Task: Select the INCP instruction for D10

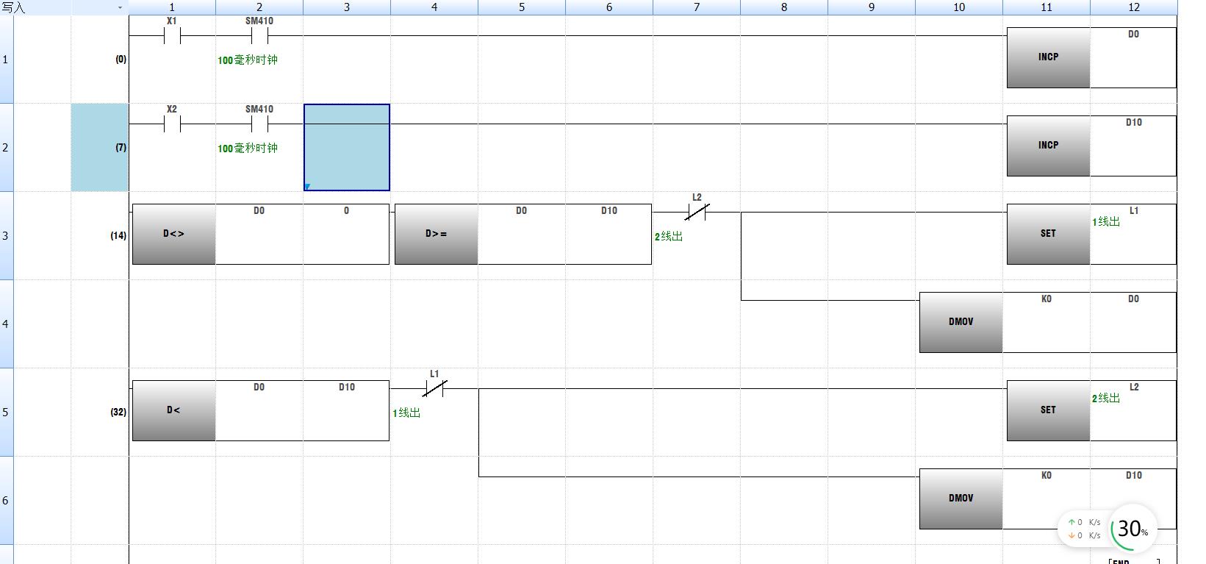Action: coord(1048,146)
